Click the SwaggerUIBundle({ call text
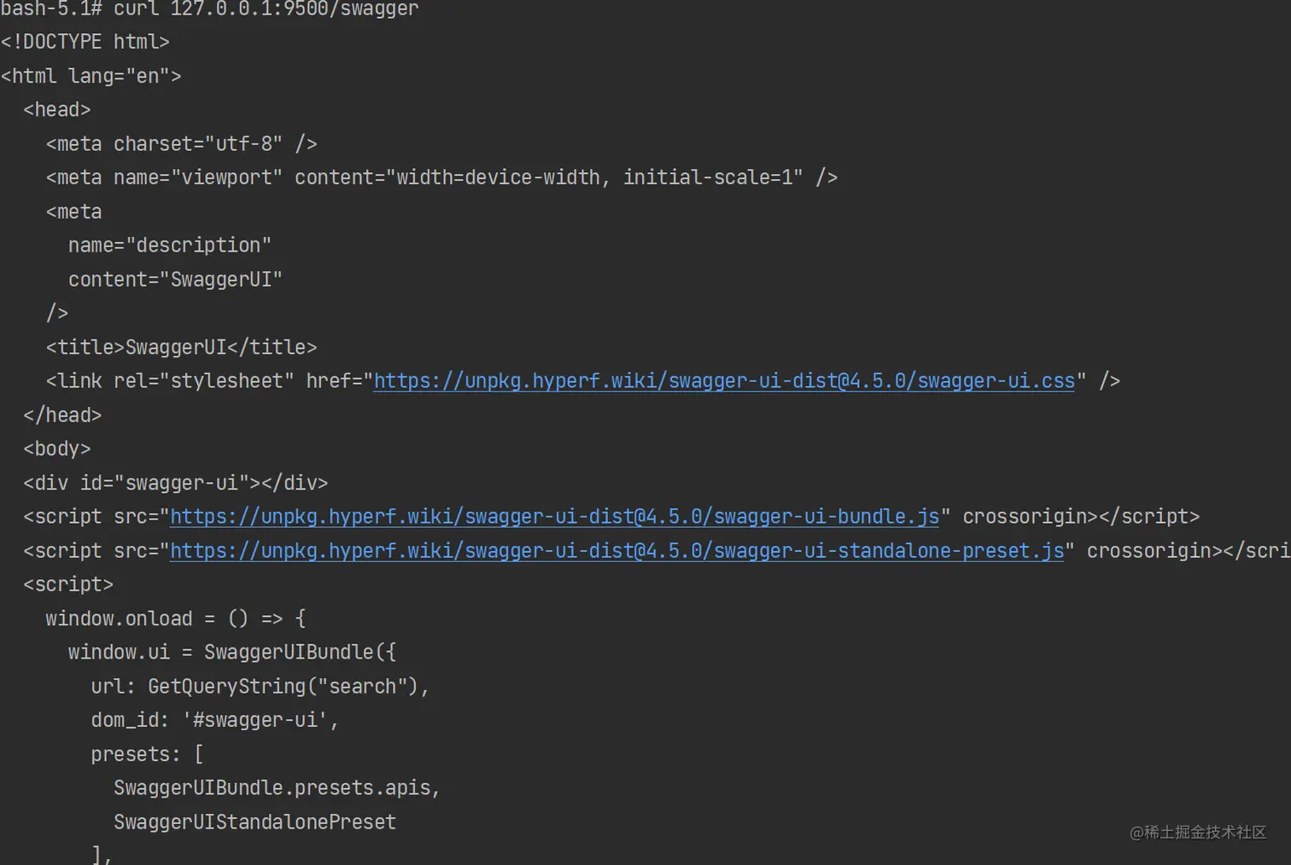 point(301,653)
